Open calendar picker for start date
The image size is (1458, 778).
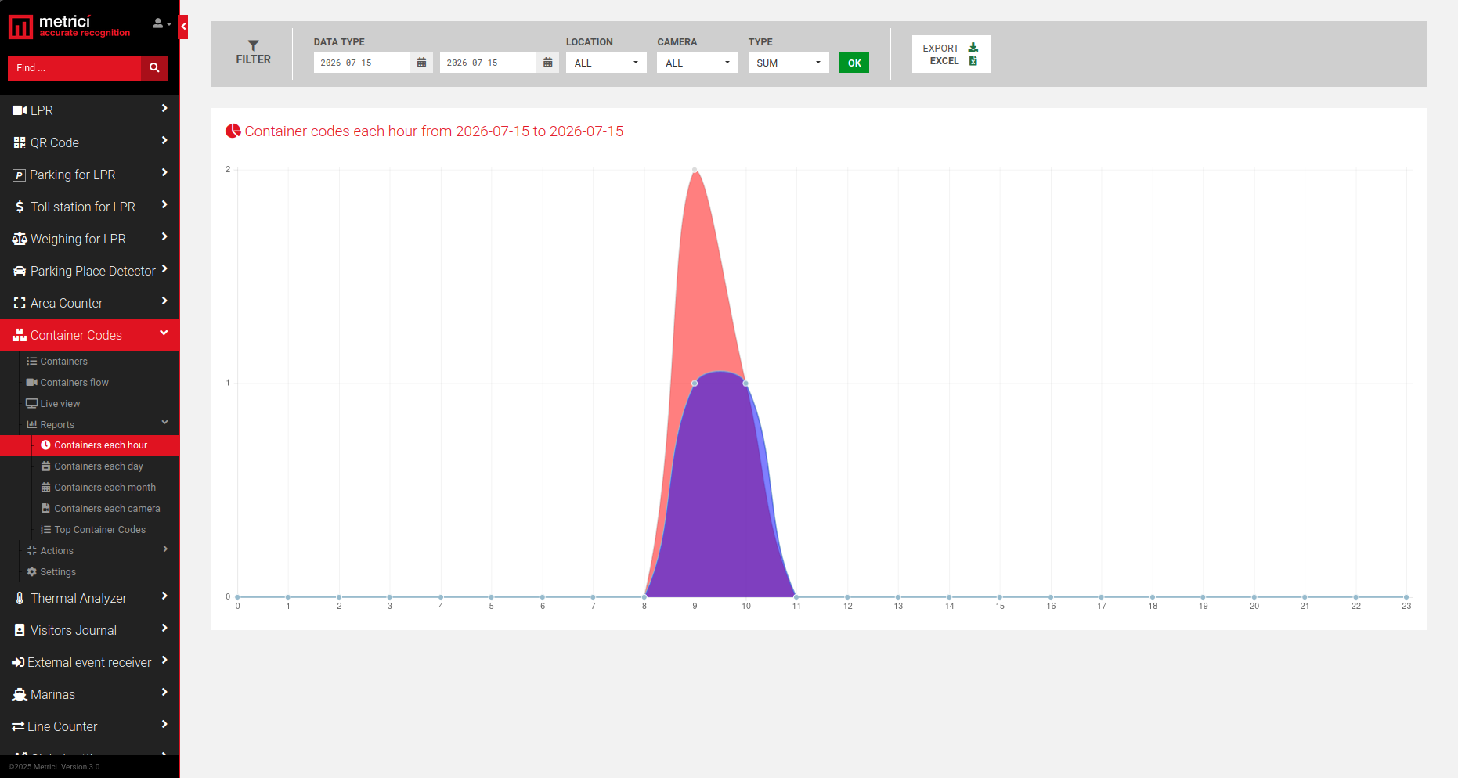click(421, 63)
